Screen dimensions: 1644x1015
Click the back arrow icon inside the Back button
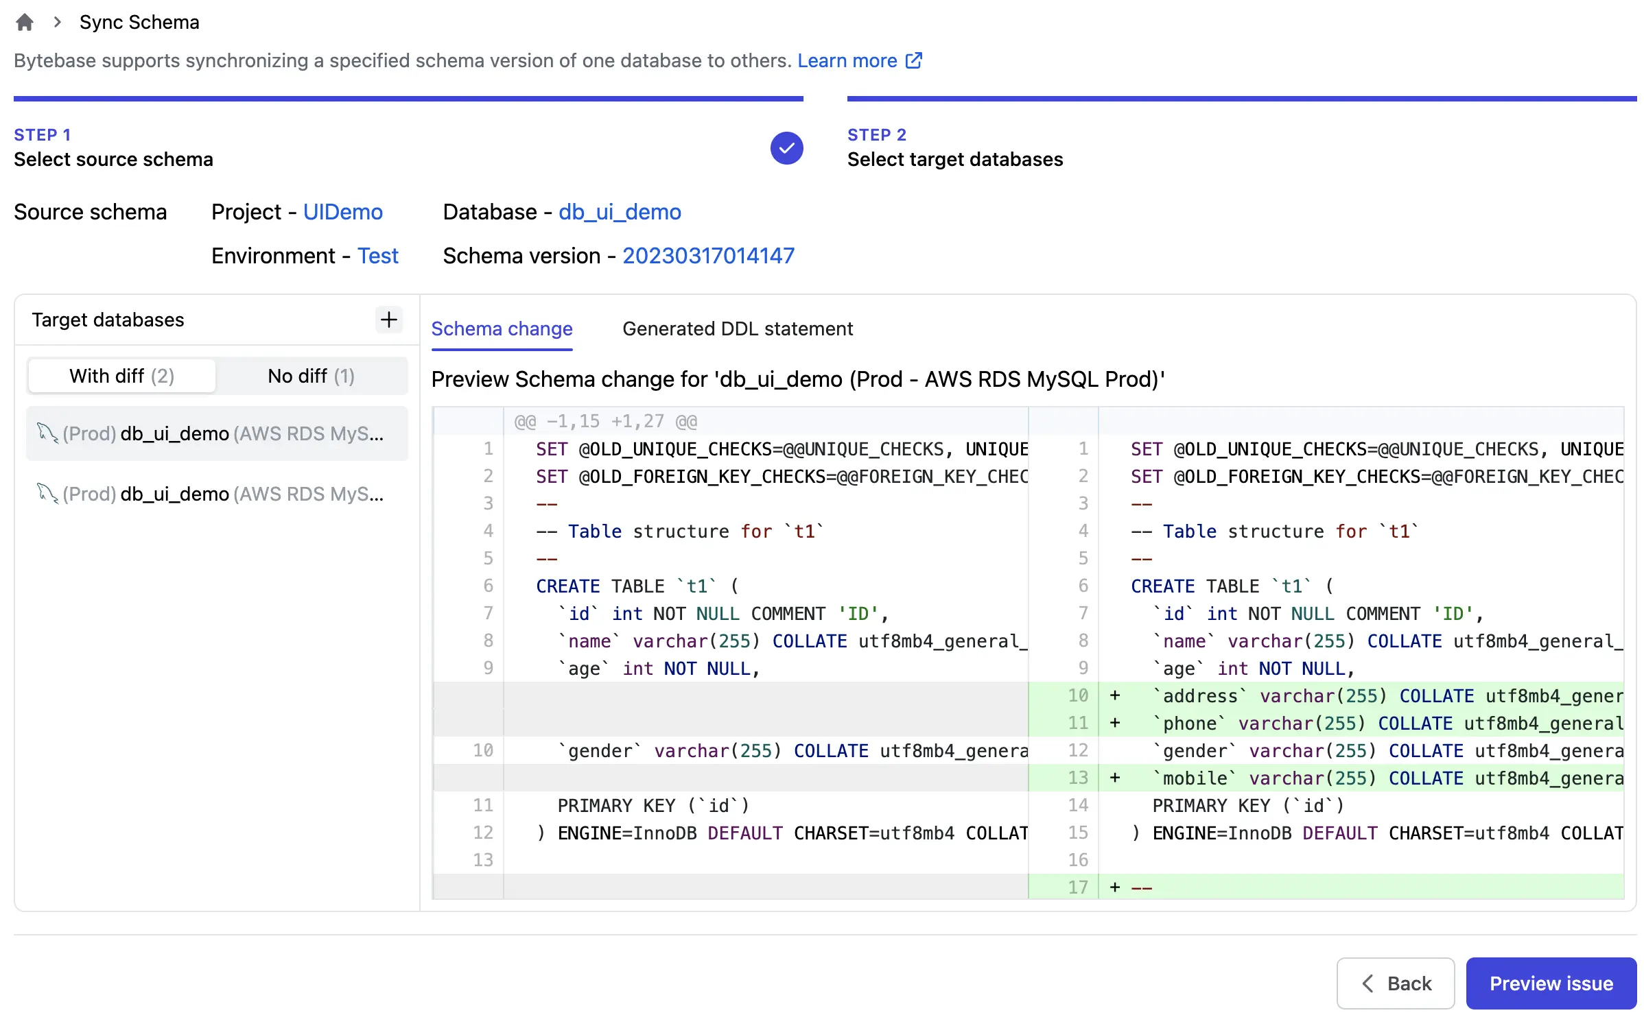[1367, 983]
